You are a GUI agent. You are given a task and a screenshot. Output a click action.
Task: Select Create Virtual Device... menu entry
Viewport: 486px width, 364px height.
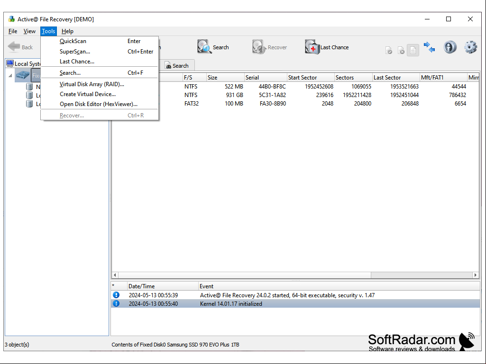tap(100, 94)
